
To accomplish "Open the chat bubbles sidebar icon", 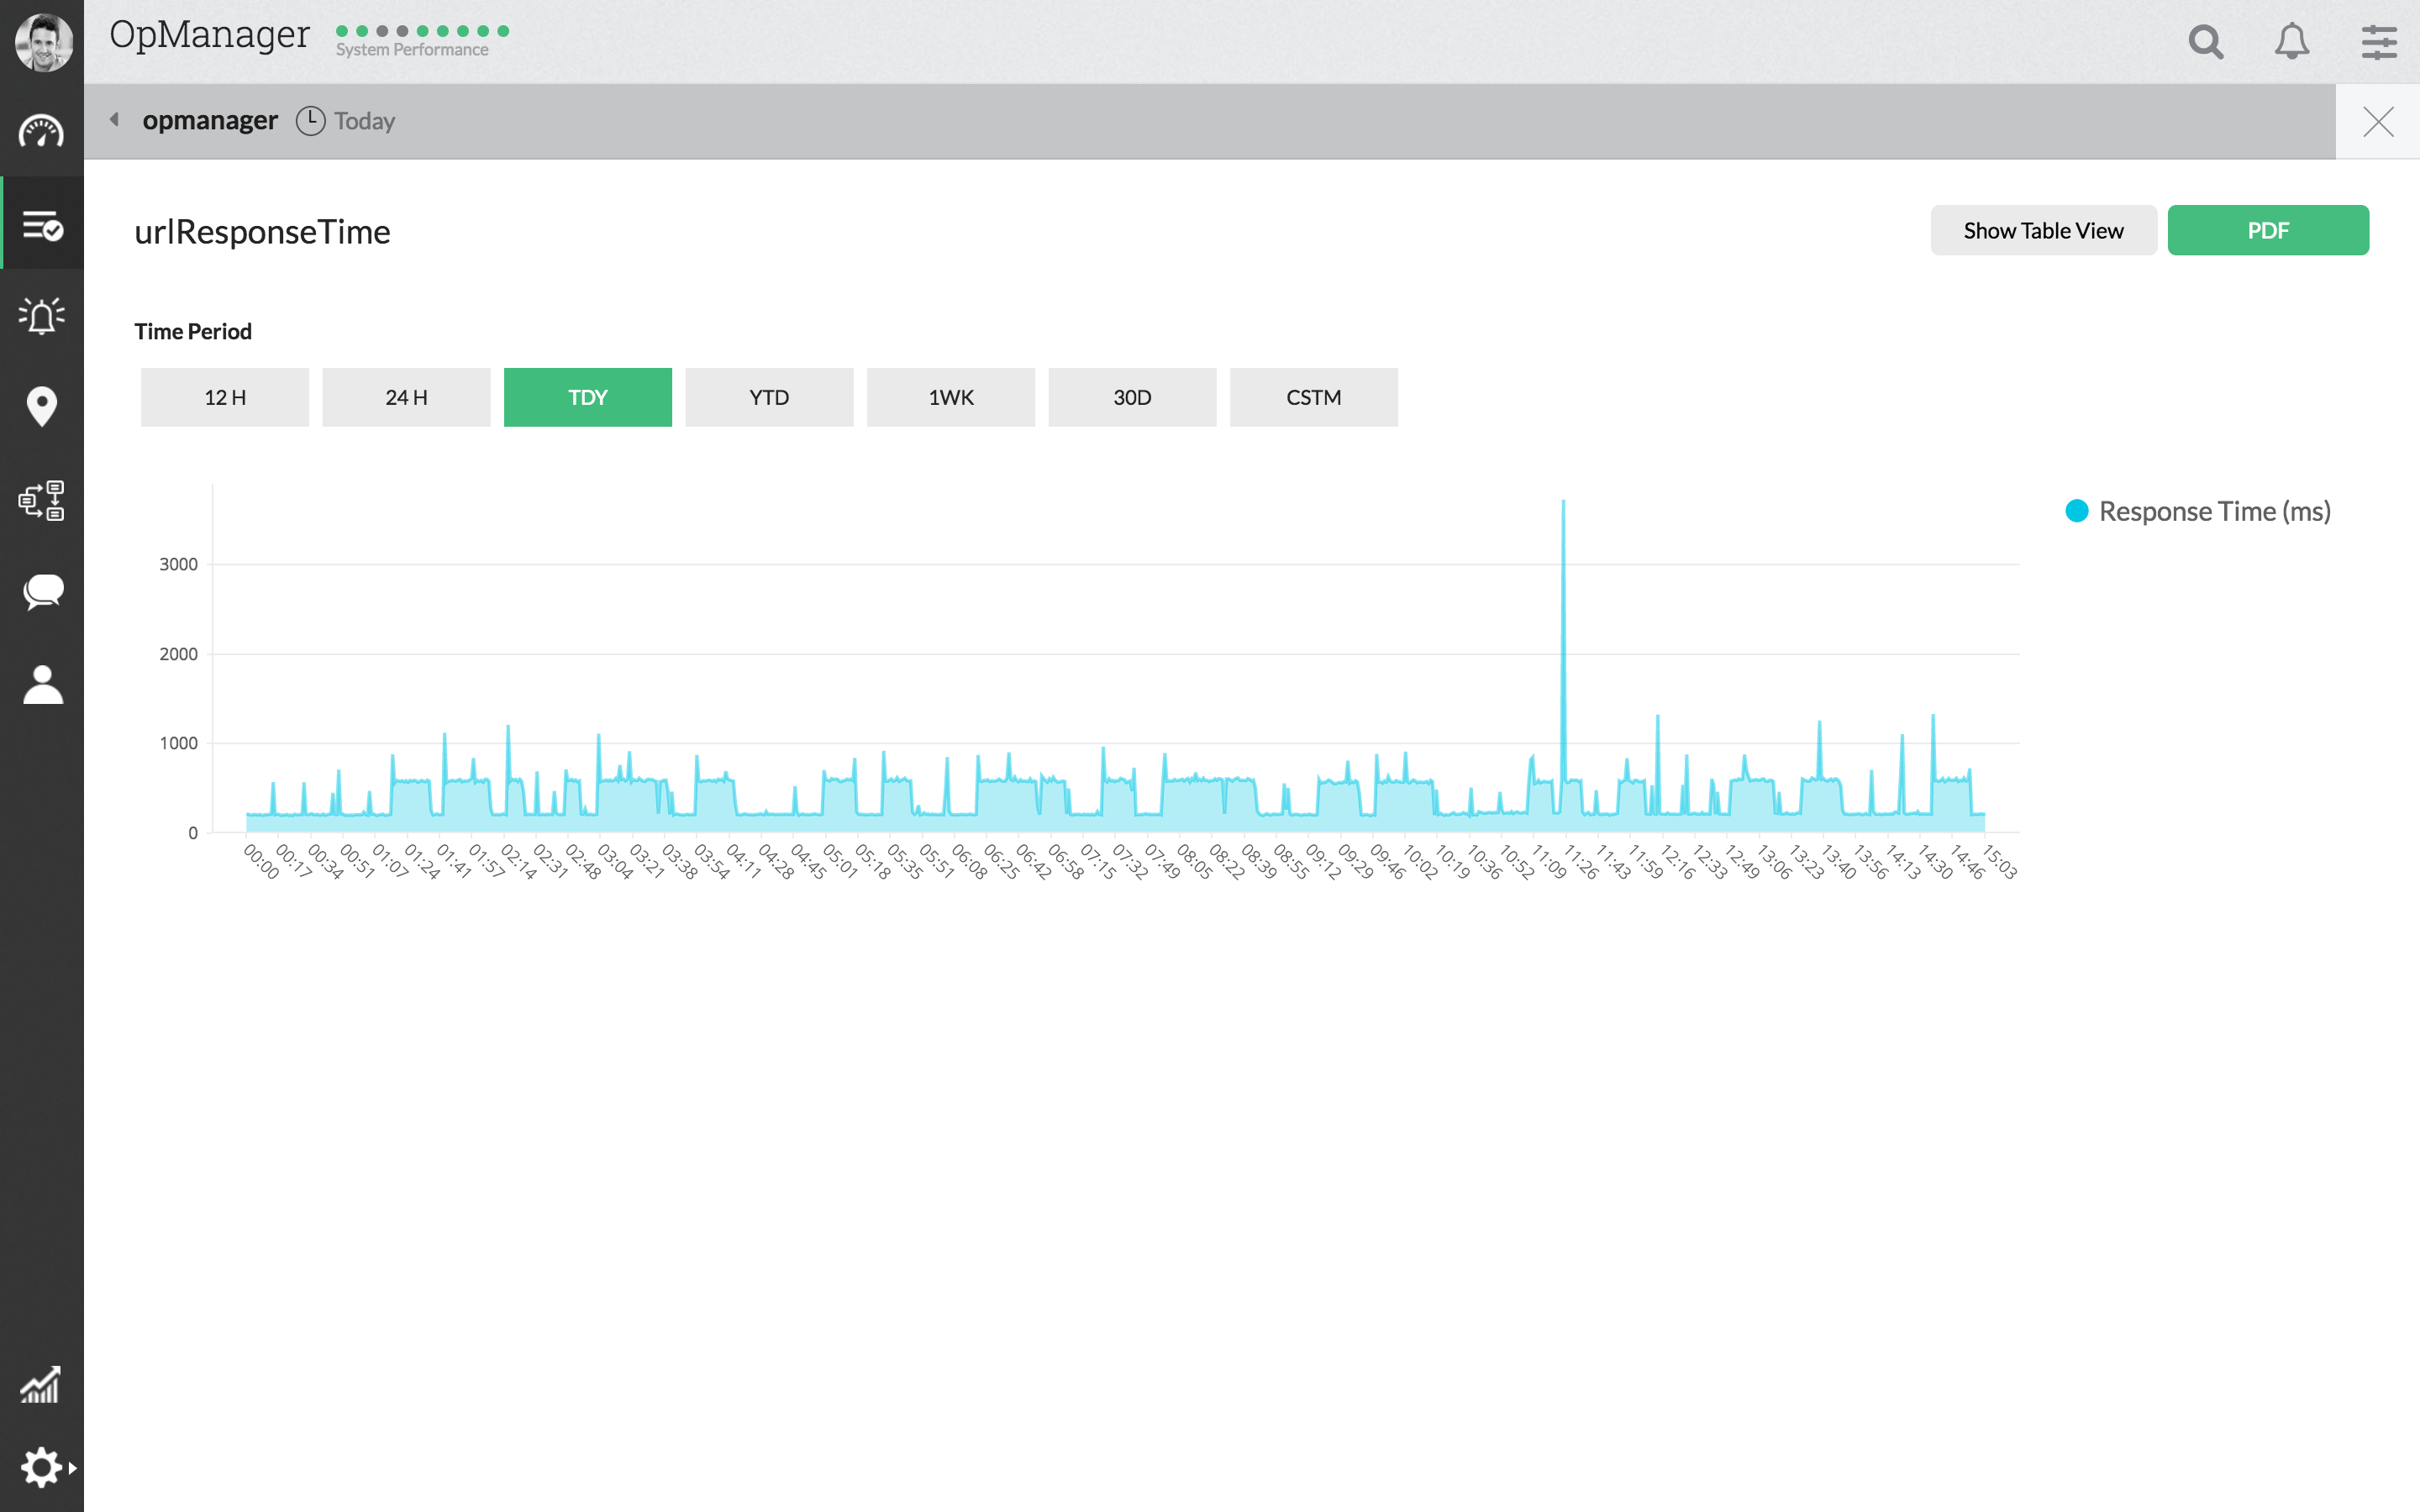I will [x=42, y=592].
